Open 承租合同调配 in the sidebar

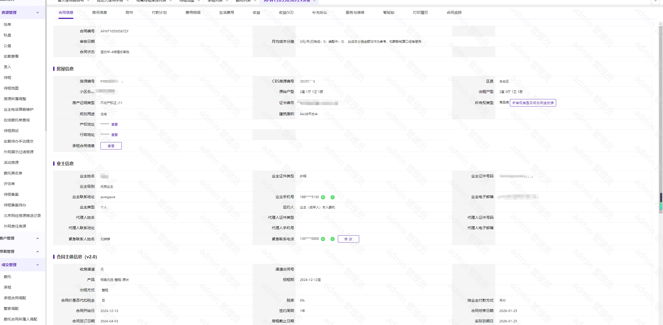tap(15, 298)
